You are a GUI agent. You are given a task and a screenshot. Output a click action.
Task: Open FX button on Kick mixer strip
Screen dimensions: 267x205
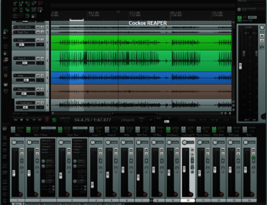coord(13,130)
